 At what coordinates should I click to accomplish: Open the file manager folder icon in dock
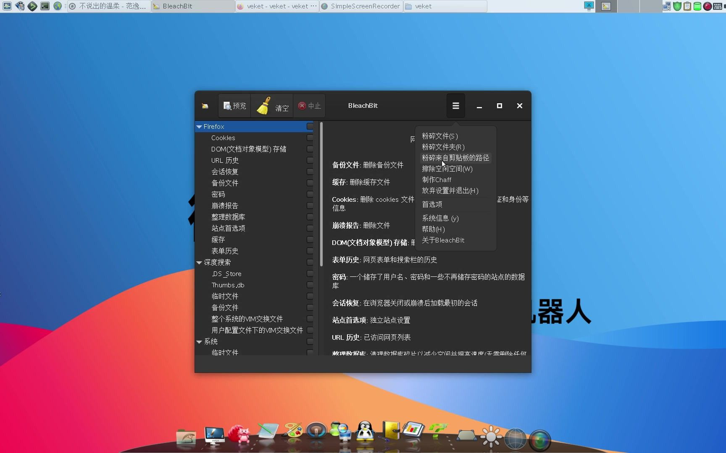click(186, 436)
